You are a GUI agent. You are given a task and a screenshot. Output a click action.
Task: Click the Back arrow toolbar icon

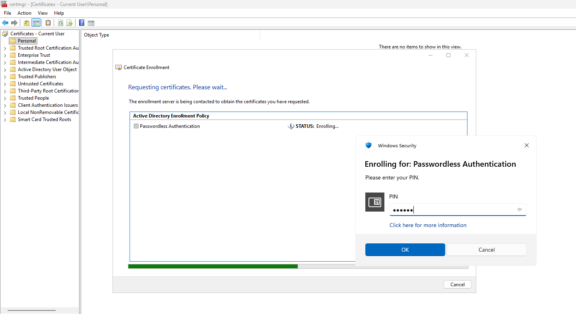[x=5, y=23]
